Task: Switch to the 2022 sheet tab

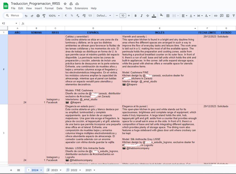Action: (74, 170)
